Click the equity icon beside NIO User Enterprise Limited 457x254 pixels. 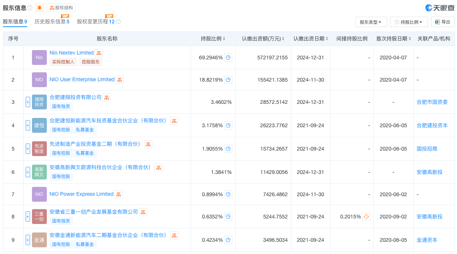(x=119, y=79)
